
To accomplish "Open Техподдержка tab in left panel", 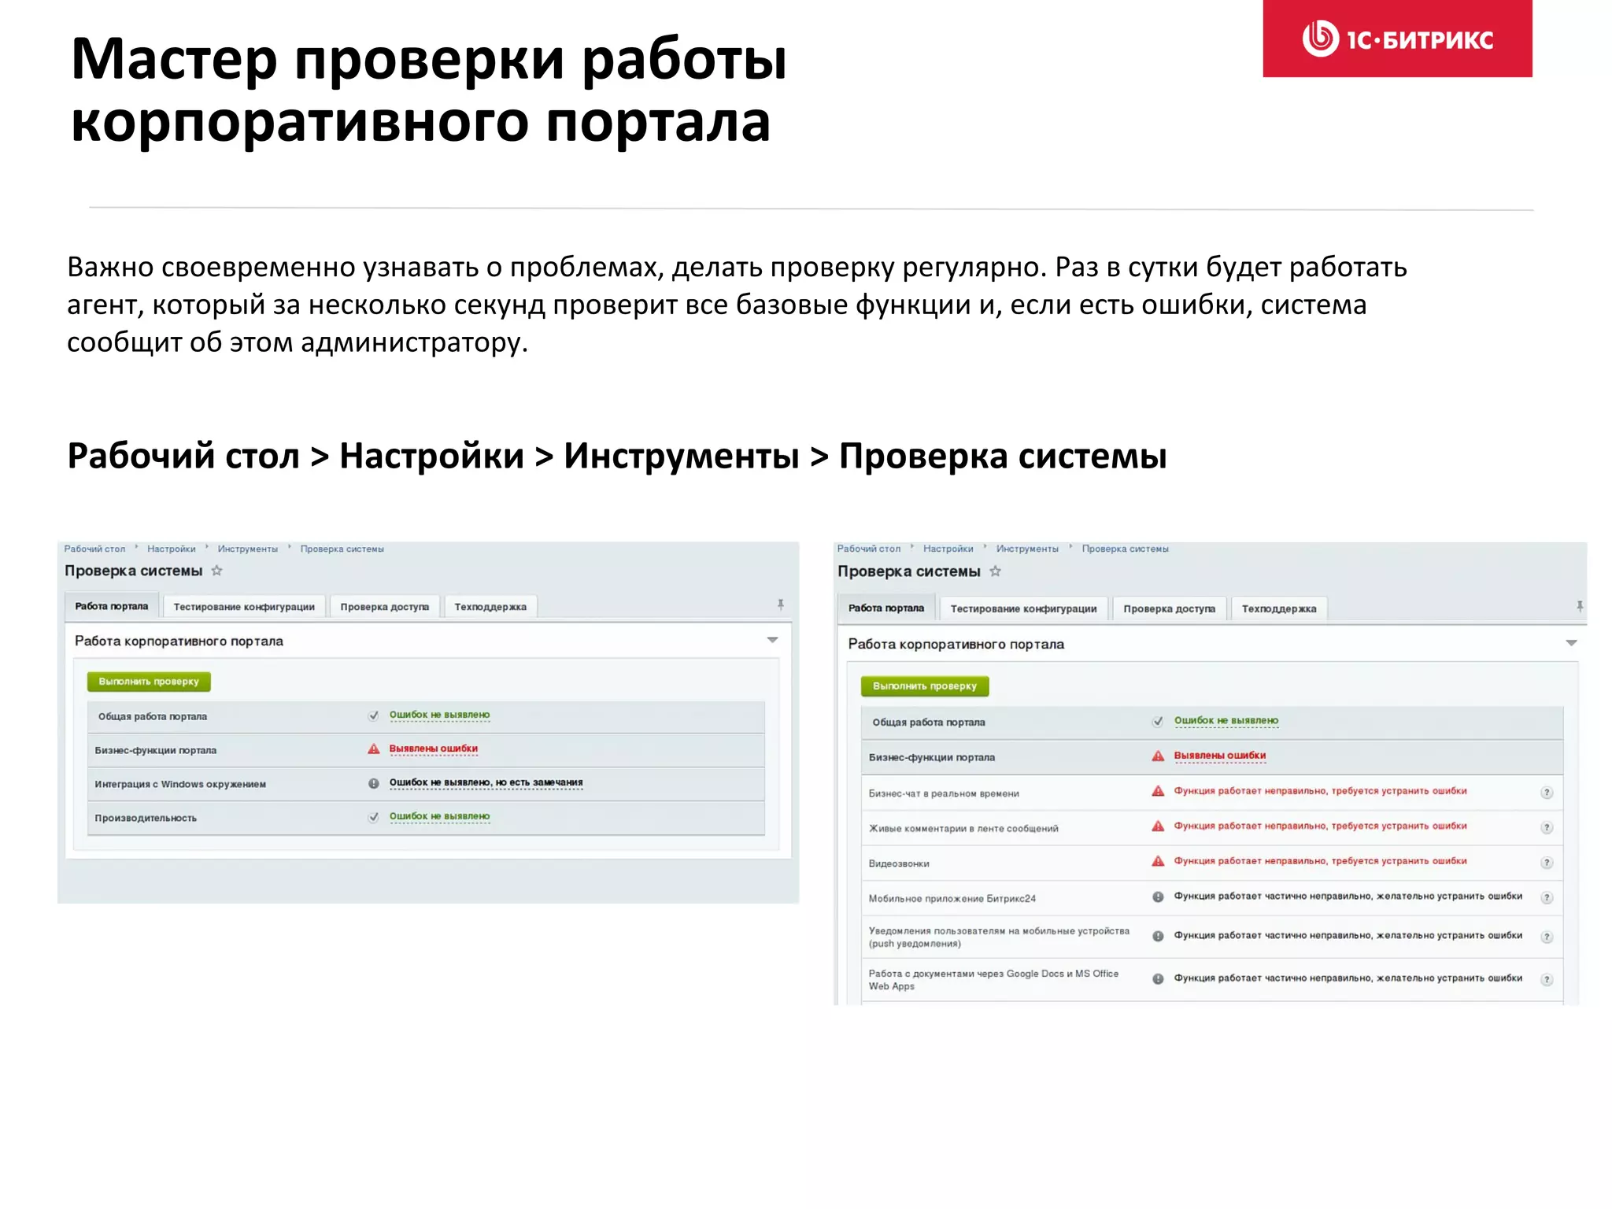I will [490, 607].
